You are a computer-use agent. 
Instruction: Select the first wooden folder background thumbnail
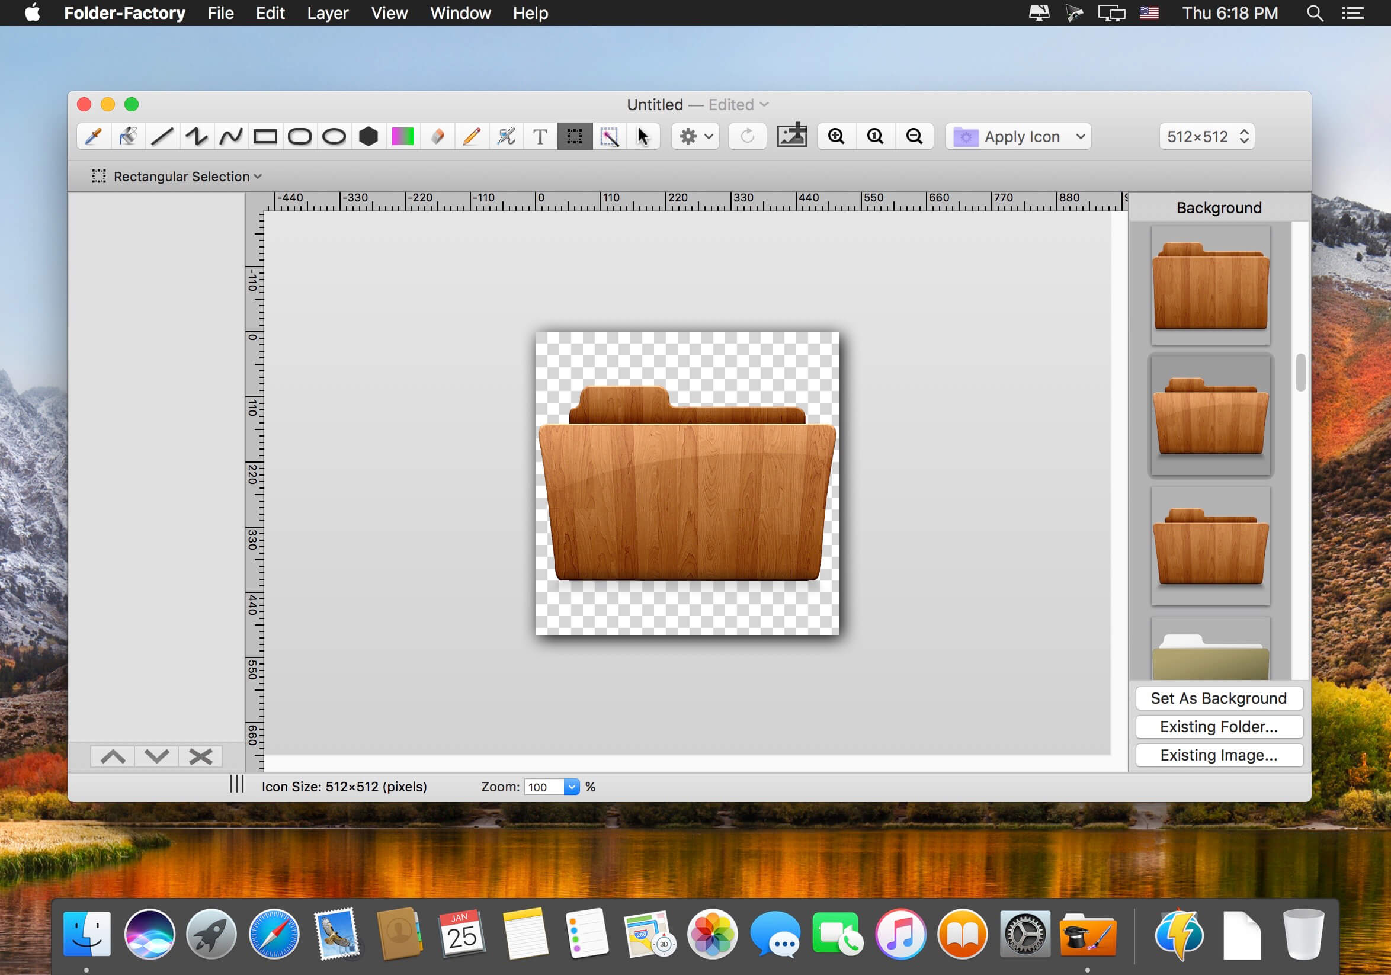click(x=1210, y=286)
